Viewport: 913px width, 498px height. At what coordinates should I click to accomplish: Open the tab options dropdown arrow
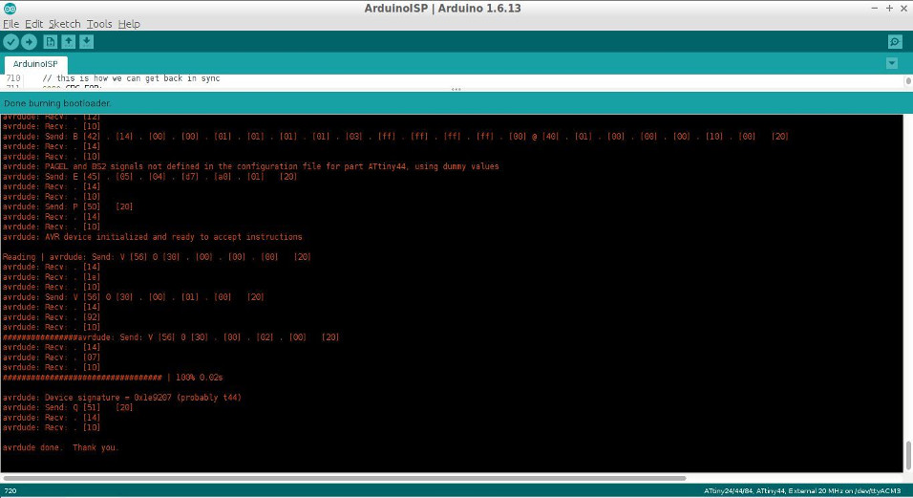point(892,63)
